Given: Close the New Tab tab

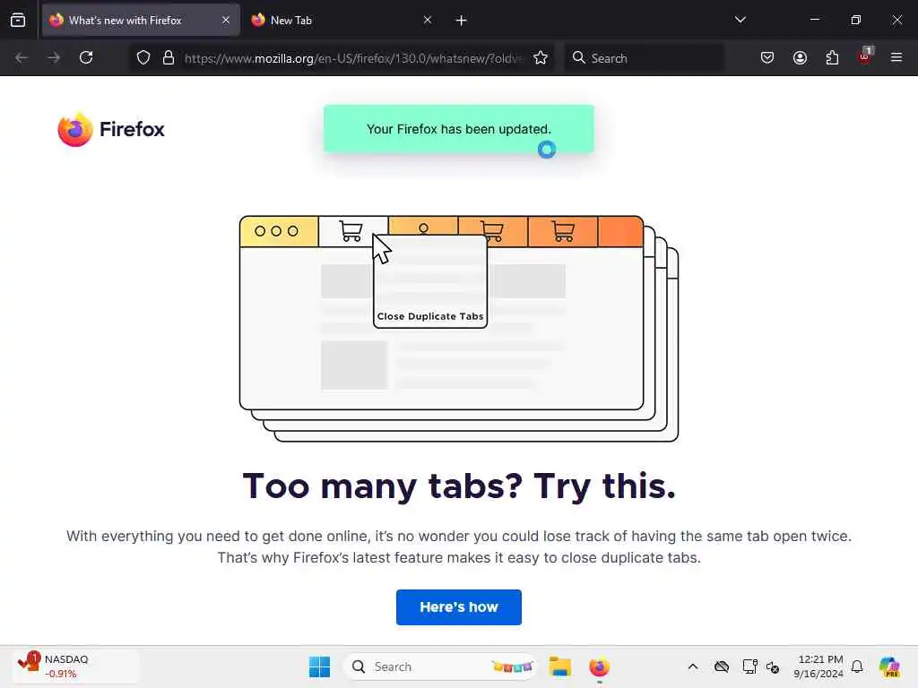Looking at the screenshot, I should 428,20.
